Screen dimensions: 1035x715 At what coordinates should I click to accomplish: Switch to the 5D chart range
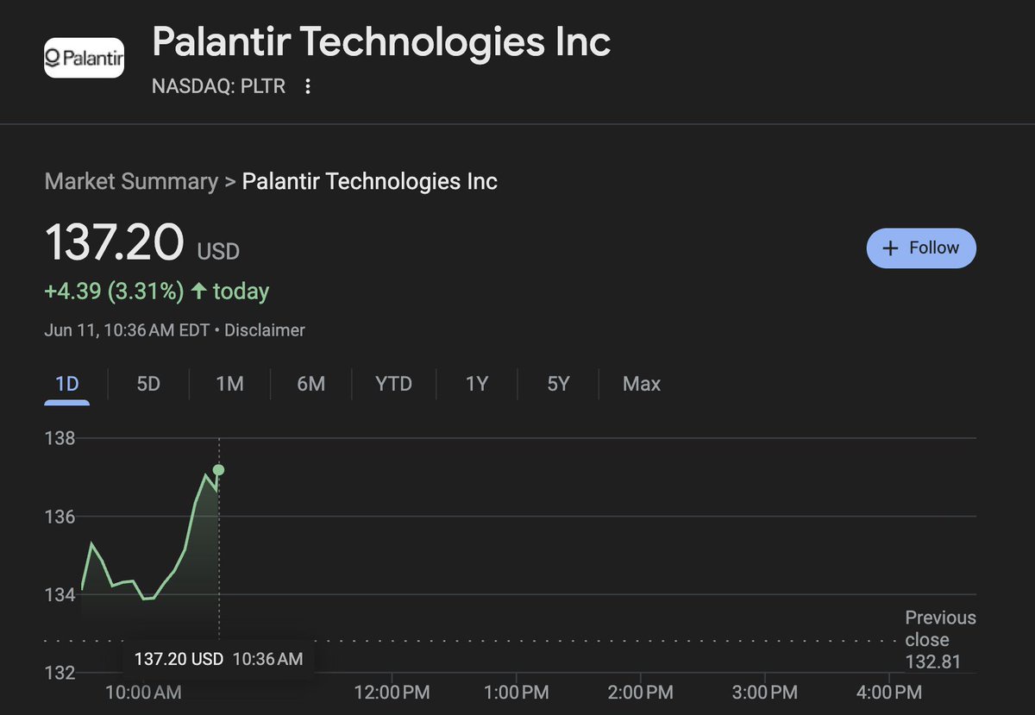148,384
